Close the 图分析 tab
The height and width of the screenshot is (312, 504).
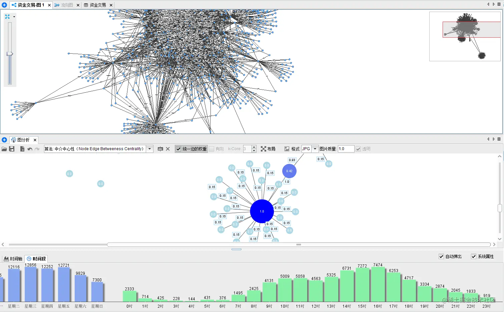tap(35, 140)
